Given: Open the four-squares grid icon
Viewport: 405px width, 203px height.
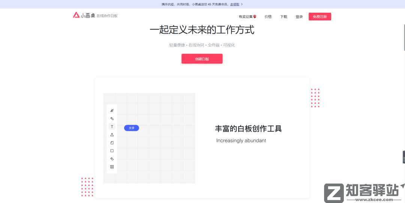Looking at the screenshot, I should pos(112,167).
